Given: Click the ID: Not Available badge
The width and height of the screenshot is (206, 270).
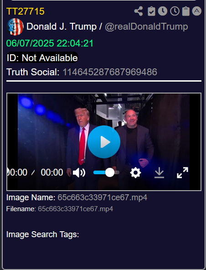Looking at the screenshot, I should (42, 57).
